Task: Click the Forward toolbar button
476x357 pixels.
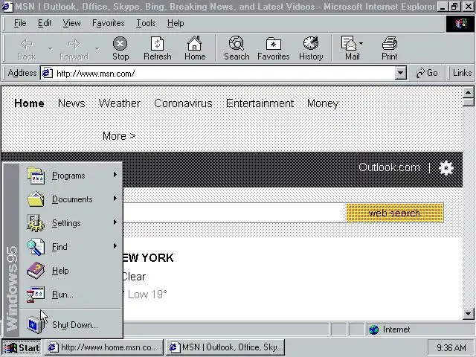Action: [74, 49]
